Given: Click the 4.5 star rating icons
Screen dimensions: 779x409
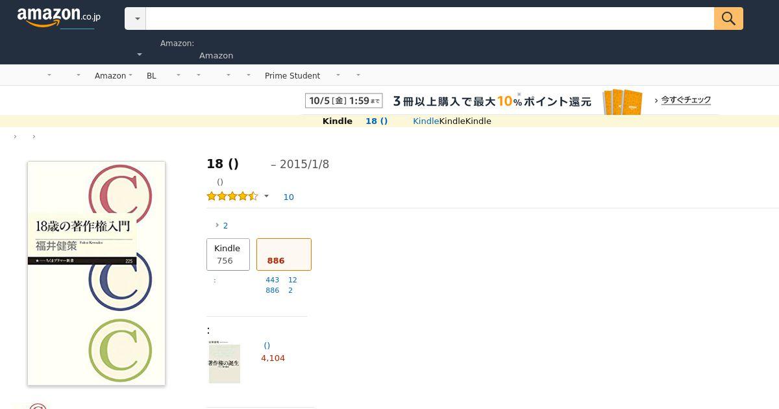Looking at the screenshot, I should click(232, 196).
